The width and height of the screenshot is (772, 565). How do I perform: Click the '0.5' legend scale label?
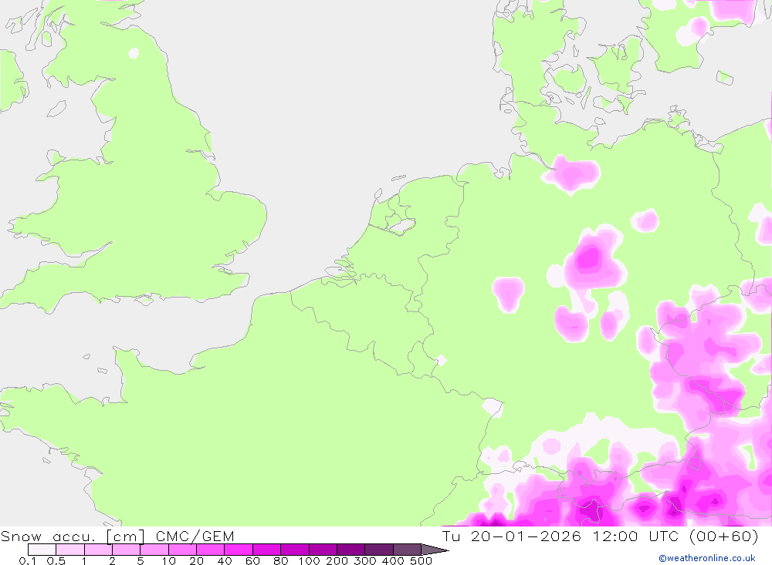click(x=56, y=560)
